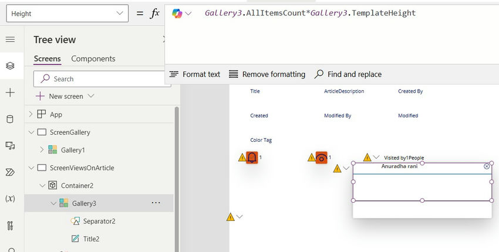
Task: Open the Copilot dropdown chevron in formula bar
Action: coord(188,13)
